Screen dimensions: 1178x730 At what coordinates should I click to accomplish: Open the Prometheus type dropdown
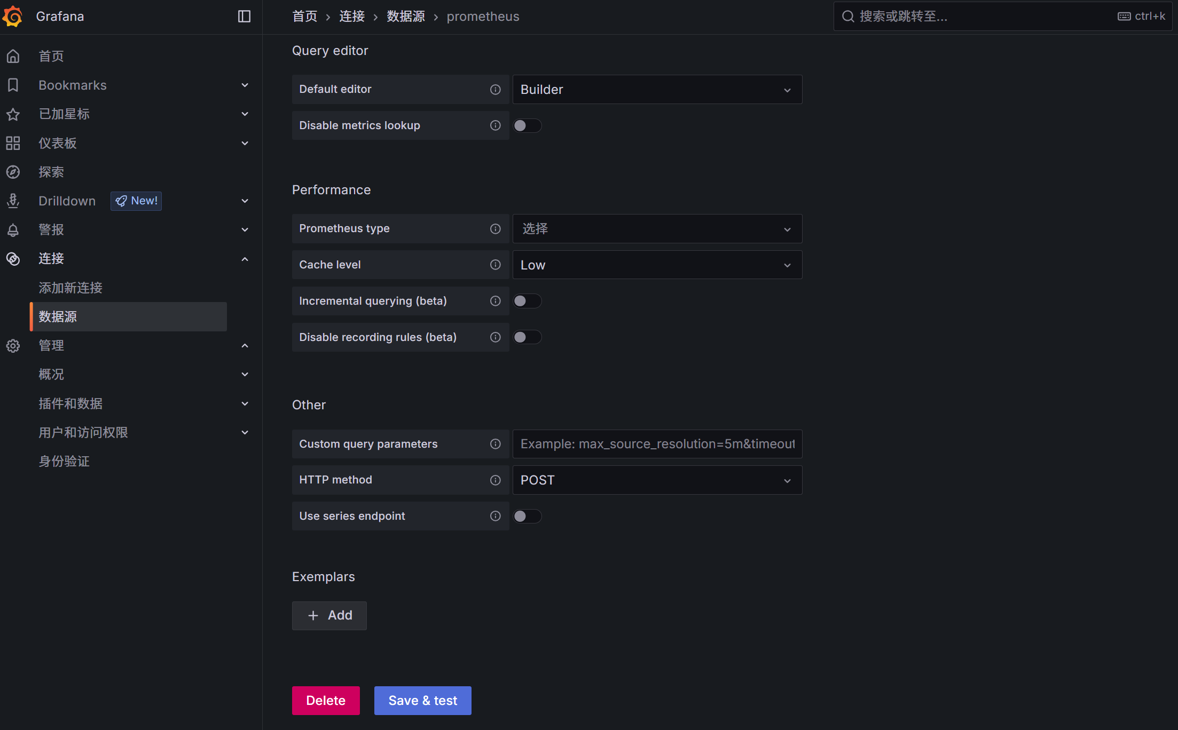point(657,228)
